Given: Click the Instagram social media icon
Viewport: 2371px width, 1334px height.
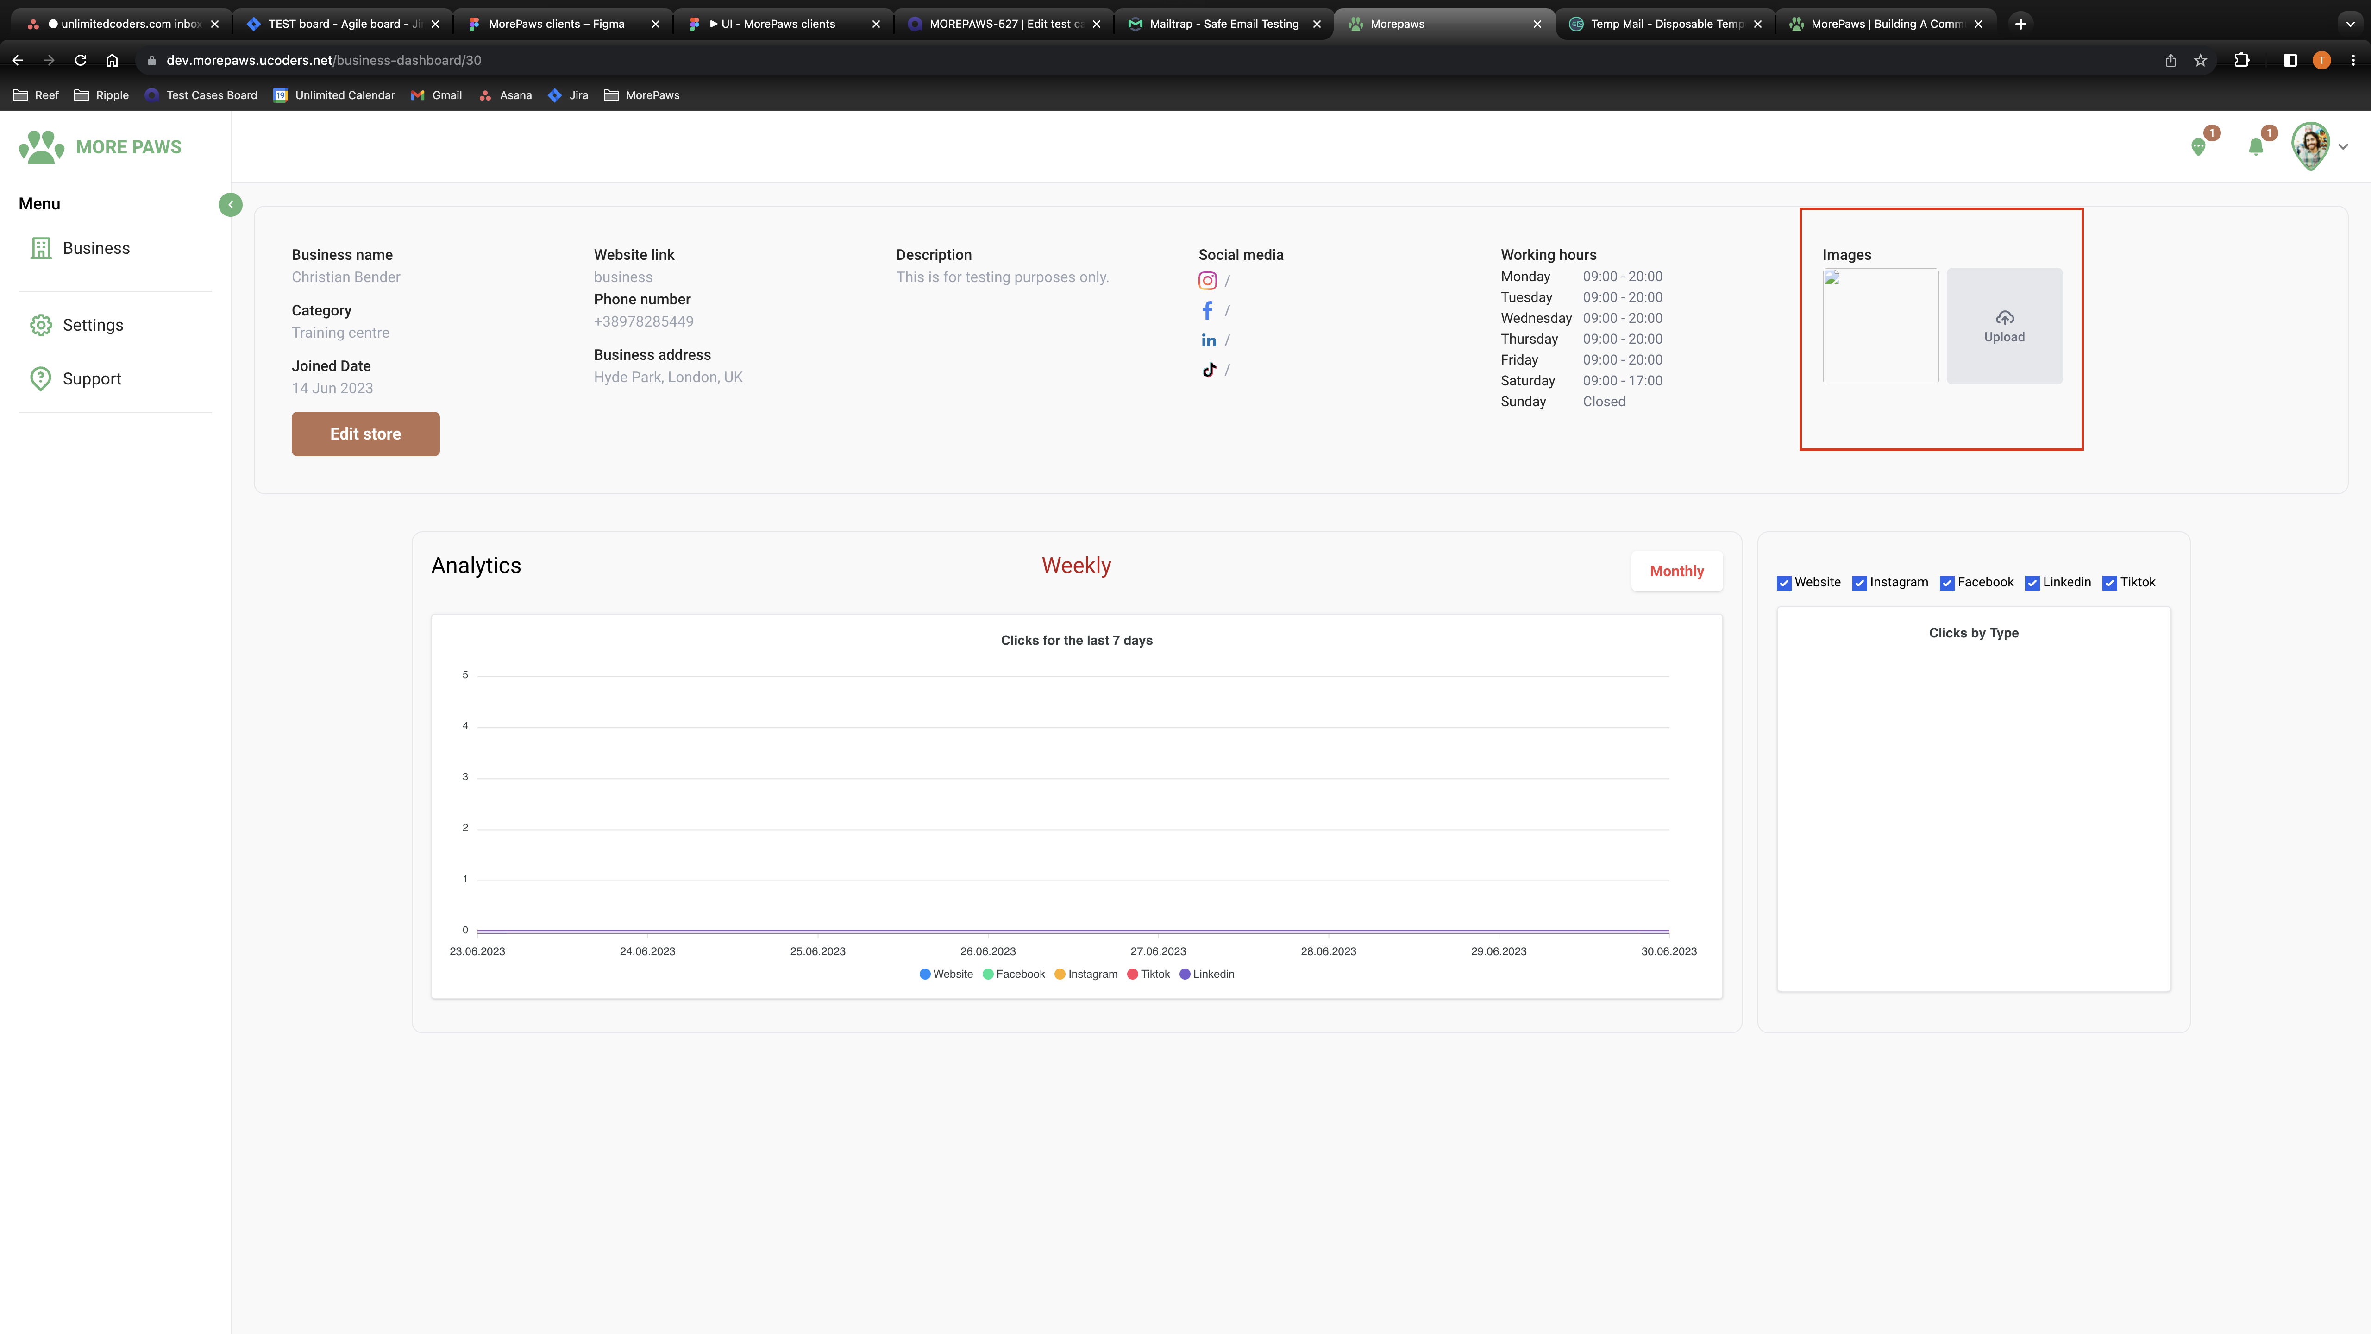Looking at the screenshot, I should pyautogui.click(x=1207, y=281).
